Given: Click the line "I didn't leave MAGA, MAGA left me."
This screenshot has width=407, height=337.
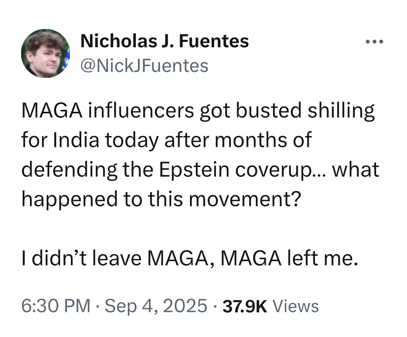Looking at the screenshot, I should coord(188,258).
